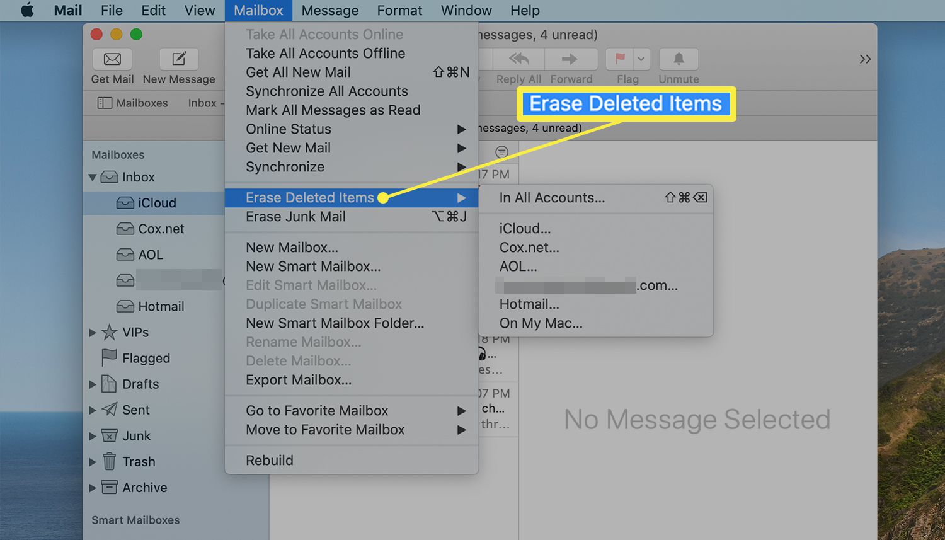Open the Help menu
945x540 pixels.
tap(525, 10)
